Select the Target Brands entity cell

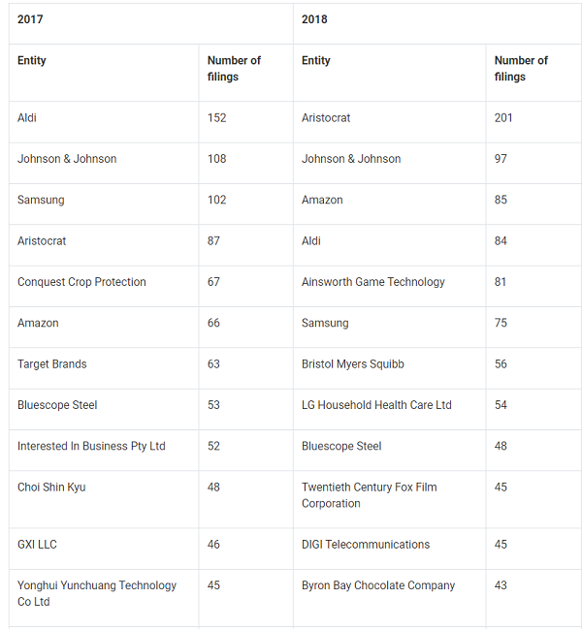click(52, 364)
